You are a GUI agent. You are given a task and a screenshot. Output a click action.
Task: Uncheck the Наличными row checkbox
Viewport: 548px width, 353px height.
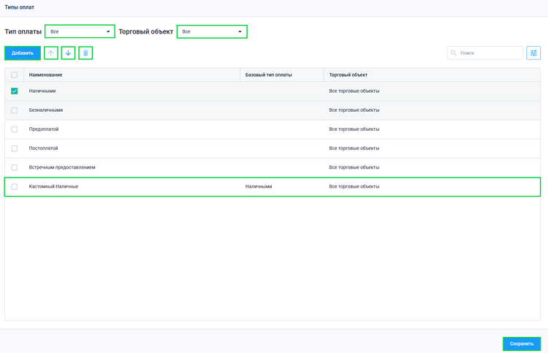point(14,91)
